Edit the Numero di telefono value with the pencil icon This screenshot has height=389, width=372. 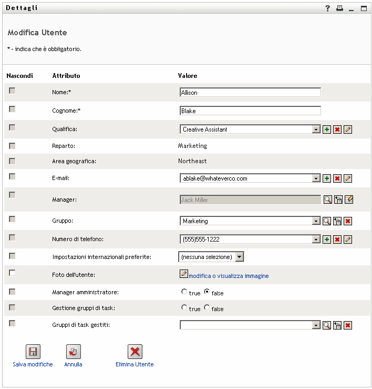348,240
